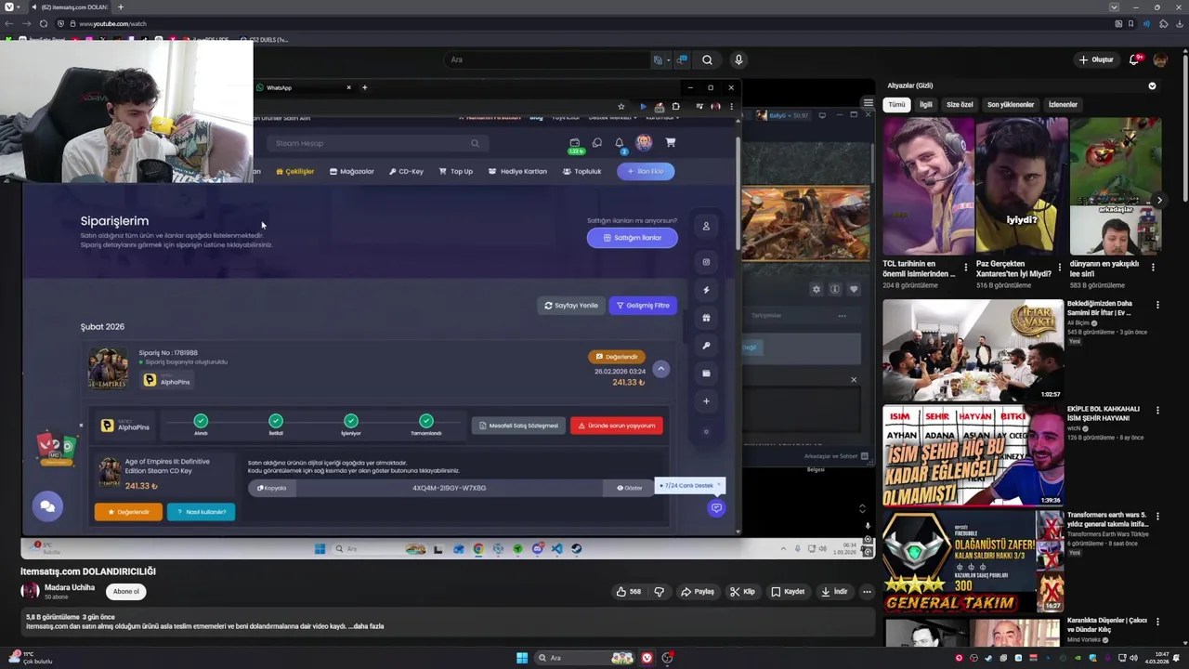Open options for 'TCL tarihinin en önemli' video

pyautogui.click(x=966, y=268)
